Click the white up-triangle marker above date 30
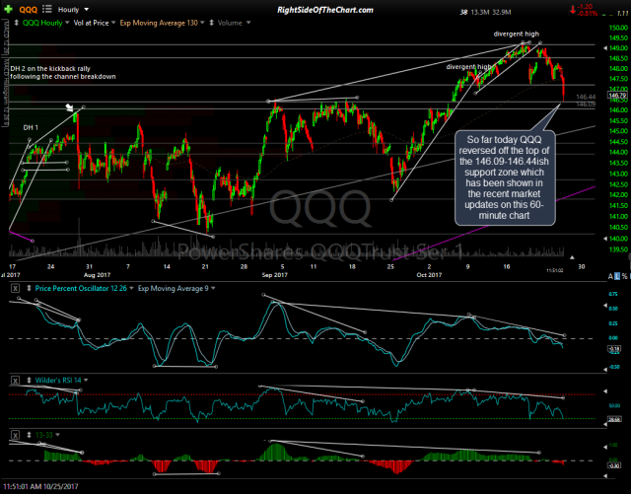Screen dimensions: 631x494 click(x=572, y=257)
